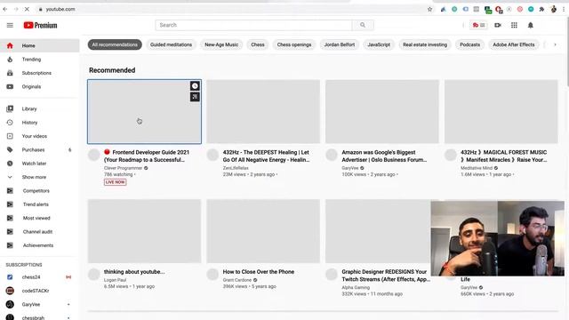Select the Chess openings chip
The height and width of the screenshot is (320, 569).
pyautogui.click(x=294, y=44)
